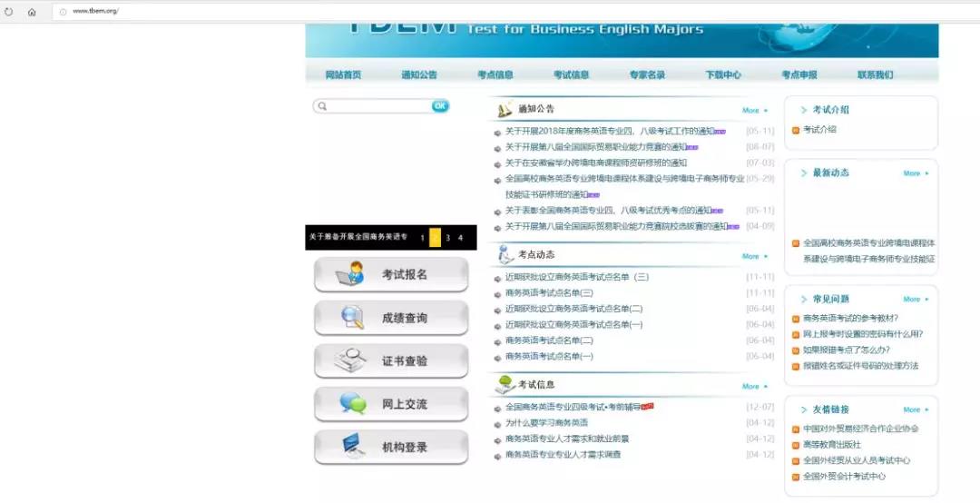Click the green OK search button

tap(440, 106)
